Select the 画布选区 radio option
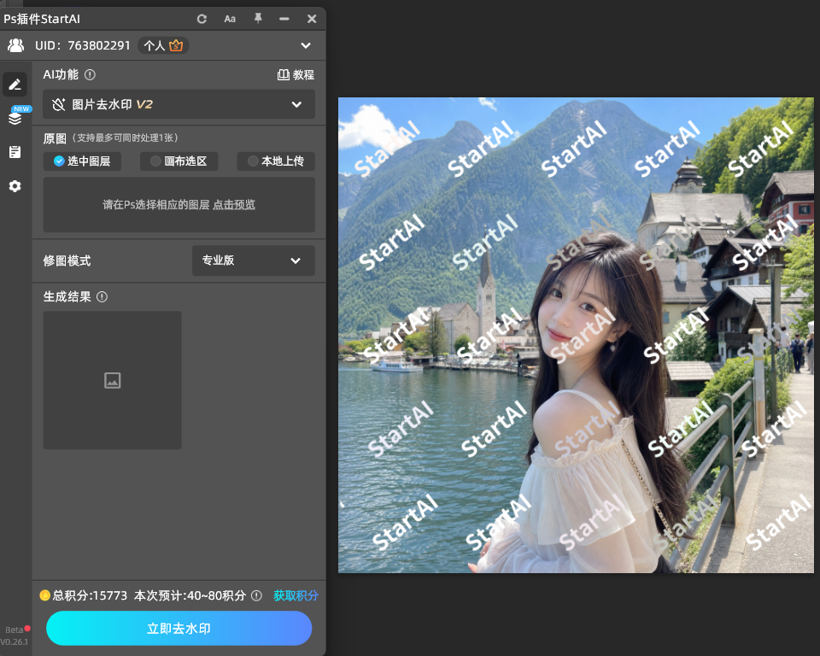820x656 pixels. point(179,161)
